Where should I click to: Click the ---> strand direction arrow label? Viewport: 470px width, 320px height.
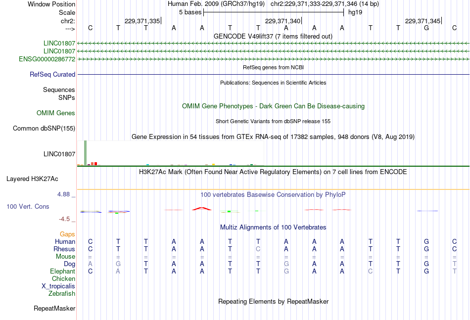click(x=70, y=29)
